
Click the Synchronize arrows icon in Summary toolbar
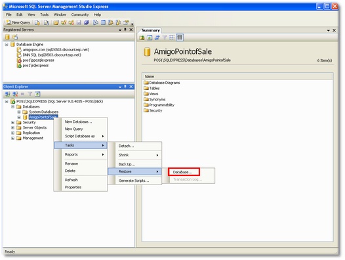pos(157,37)
